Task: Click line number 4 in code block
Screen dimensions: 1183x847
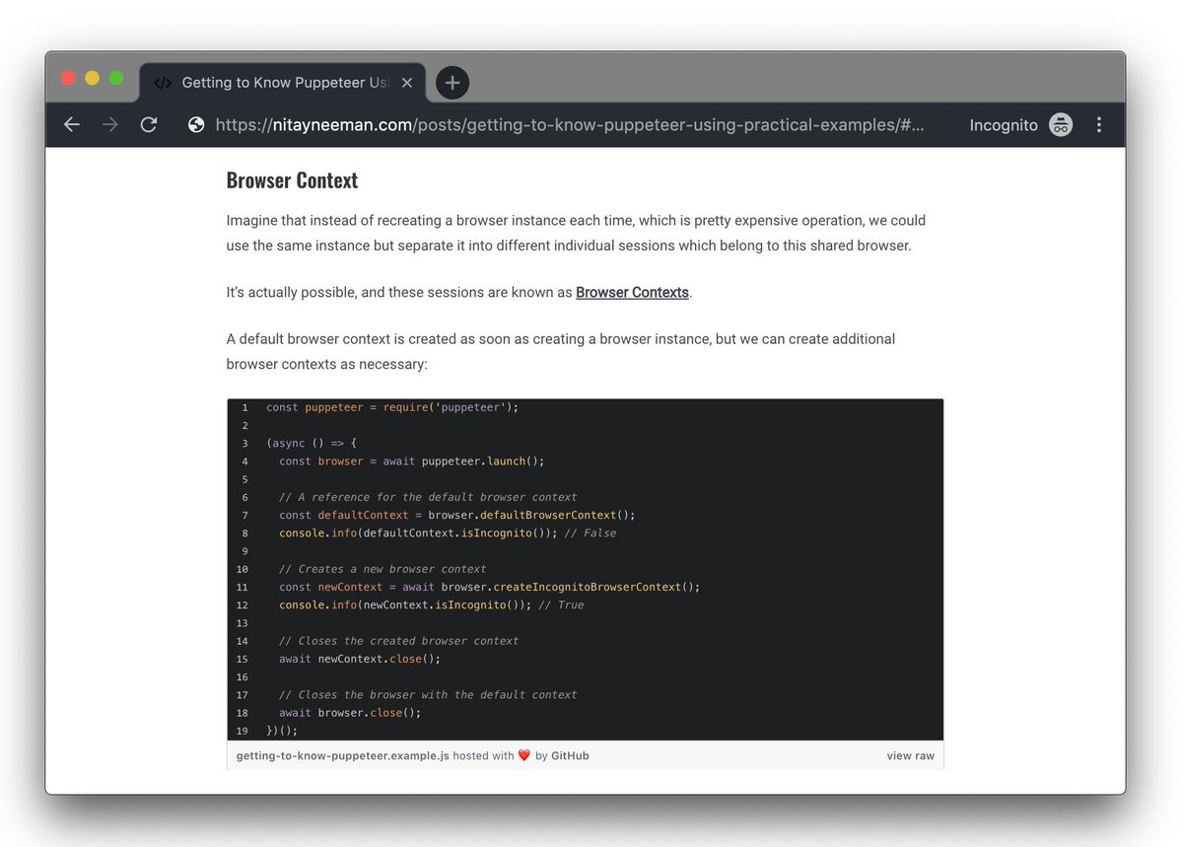Action: [244, 461]
